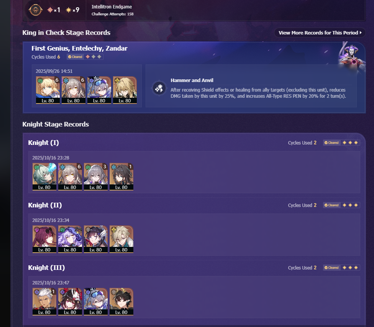Click the Cleared badge for Knight (I)
This screenshot has height=327, width=374.
point(331,143)
